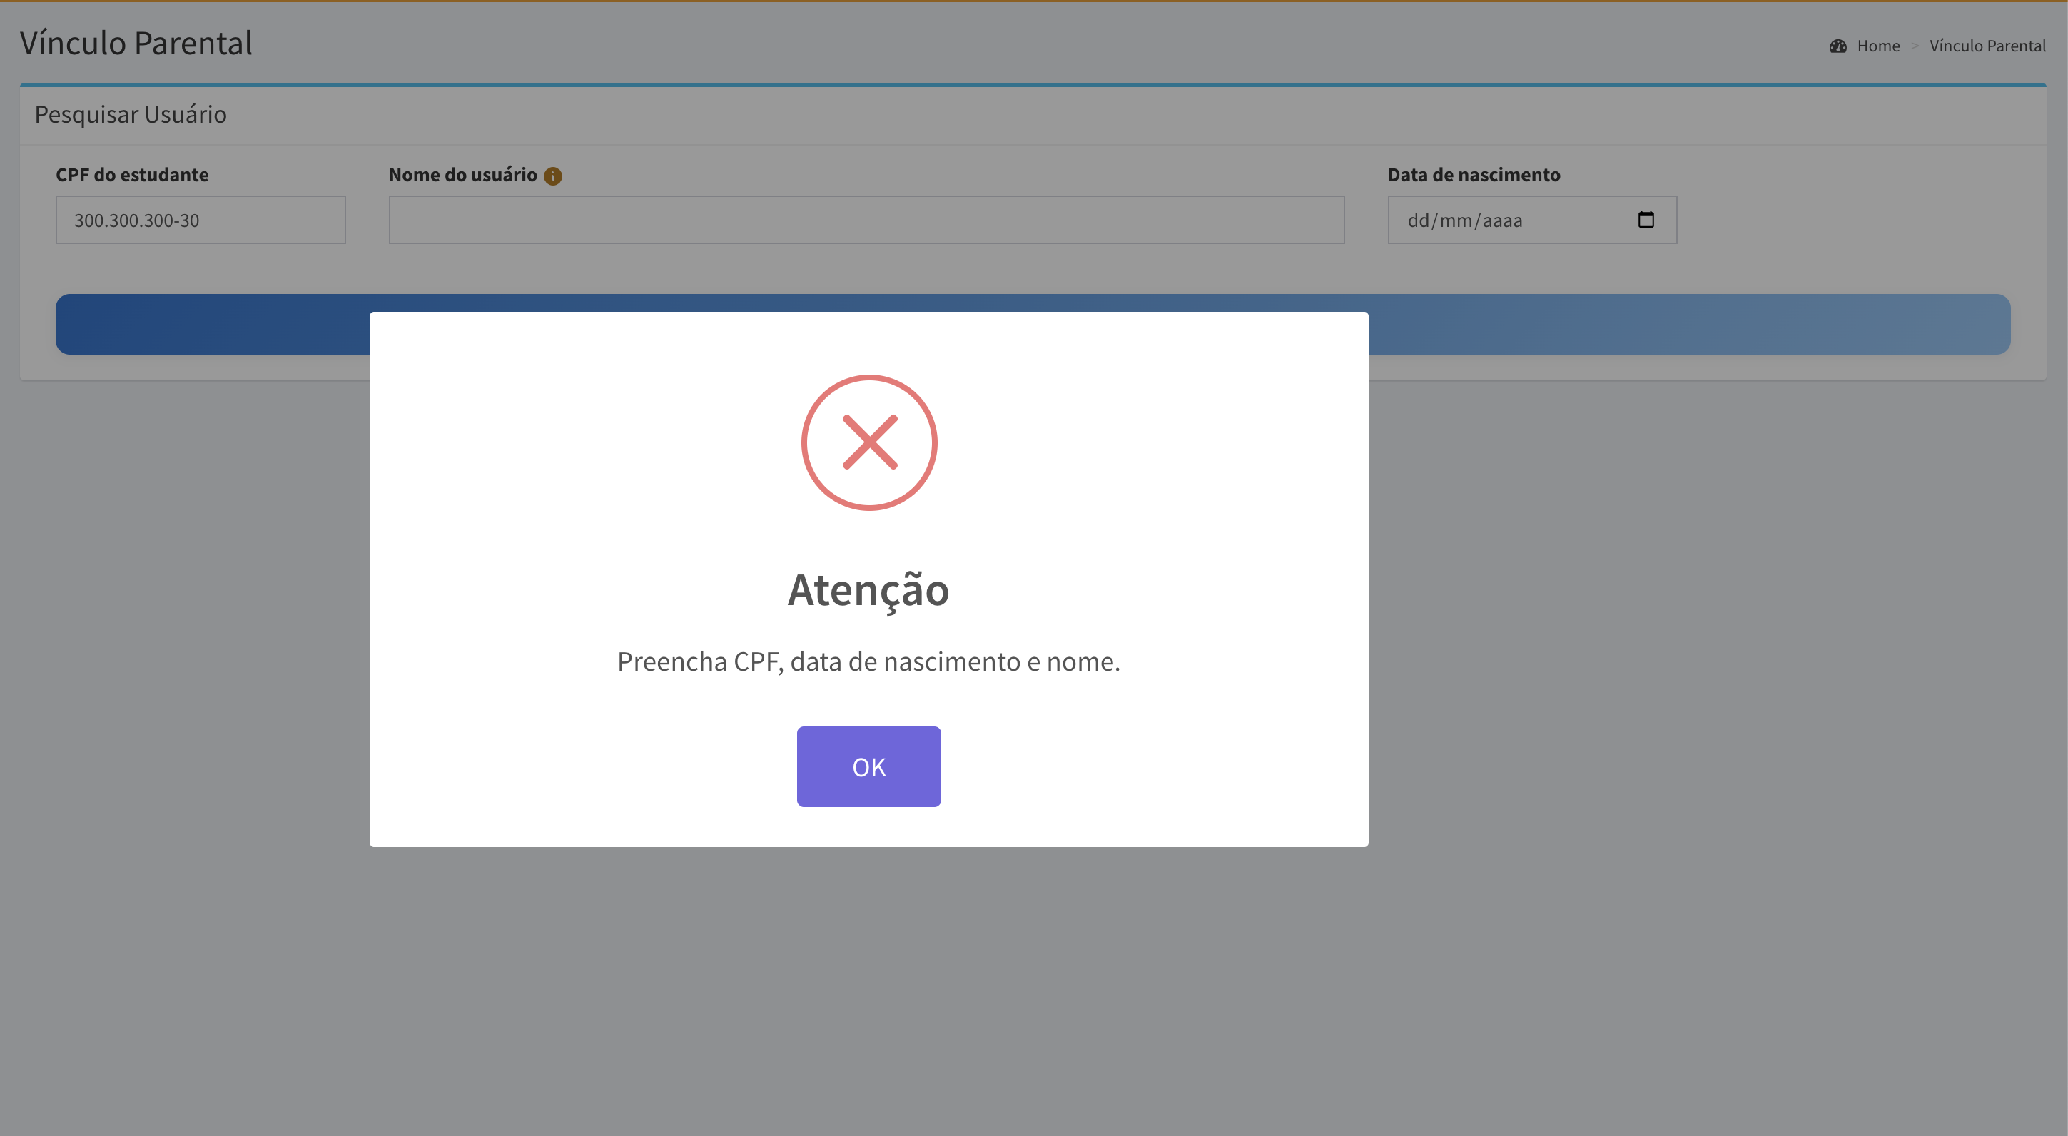
Task: Click the dashboard icon next to Home
Action: (x=1838, y=46)
